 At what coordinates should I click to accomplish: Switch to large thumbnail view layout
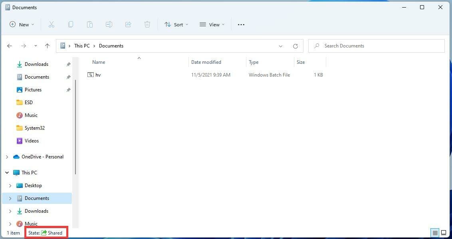pos(444,233)
